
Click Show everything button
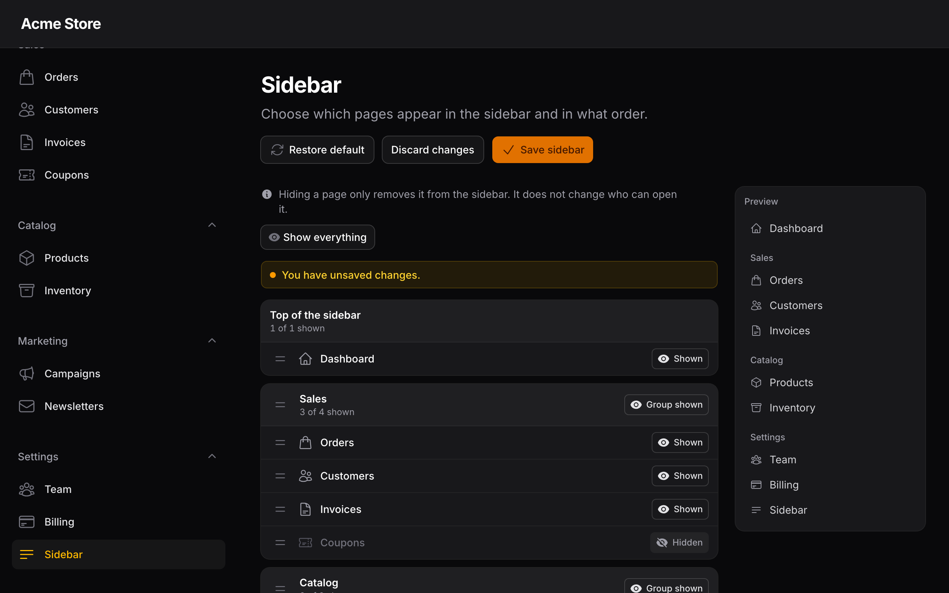coord(317,237)
